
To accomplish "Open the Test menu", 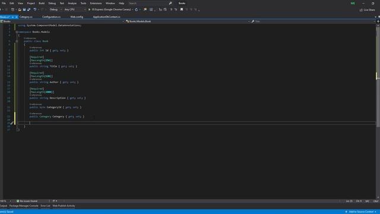I will click(x=62, y=4).
